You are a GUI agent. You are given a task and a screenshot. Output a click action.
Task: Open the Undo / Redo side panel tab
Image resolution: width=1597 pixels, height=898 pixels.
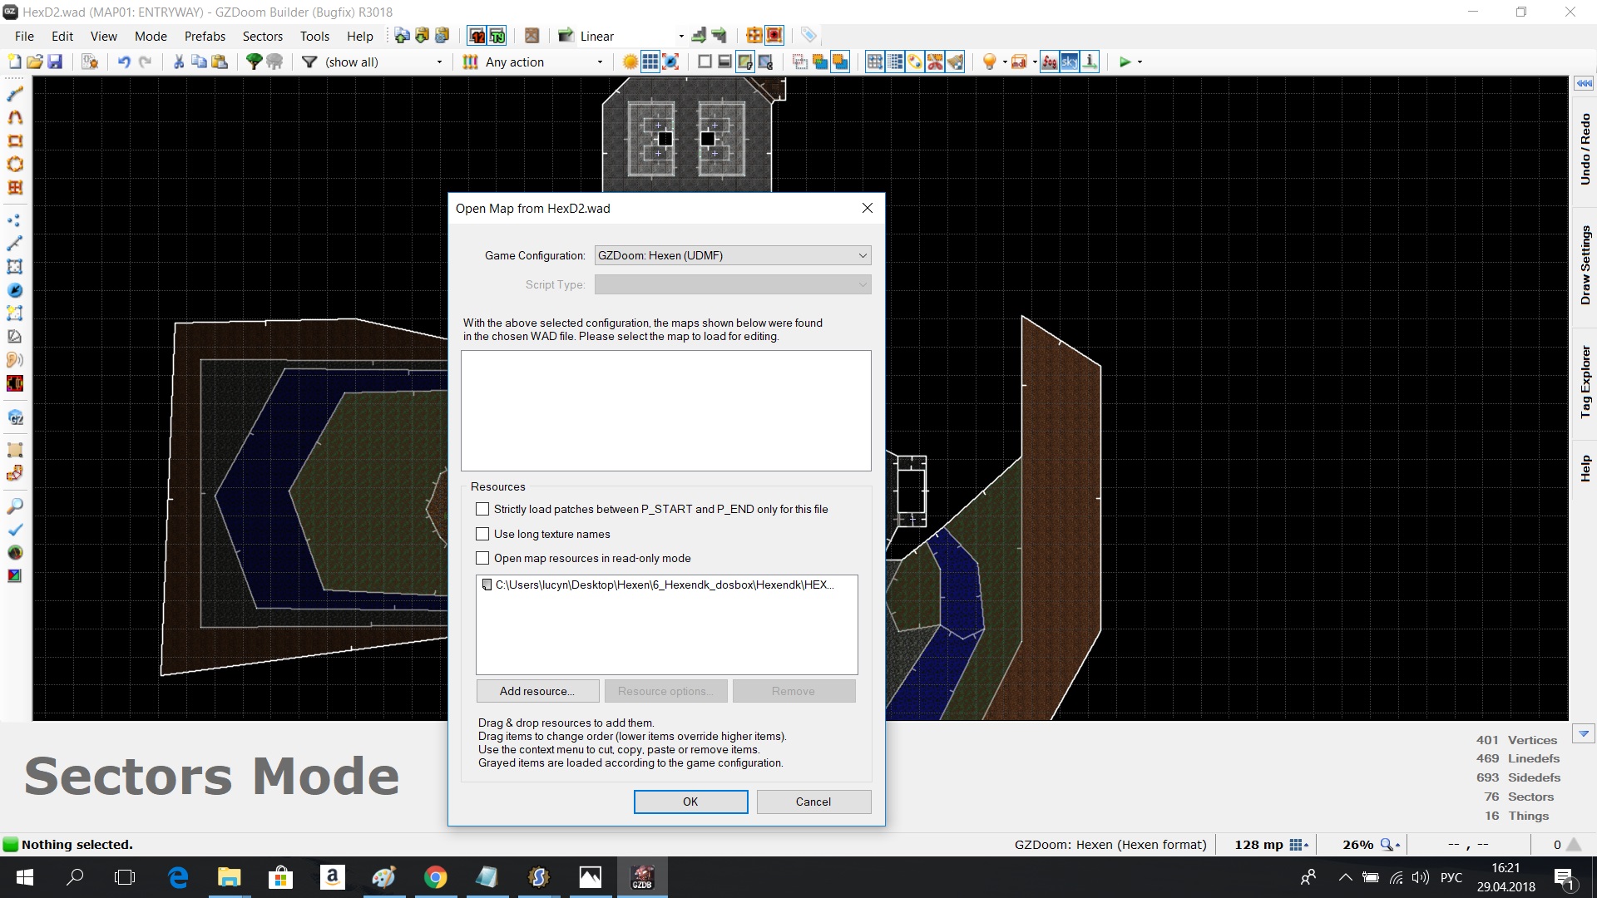point(1585,149)
